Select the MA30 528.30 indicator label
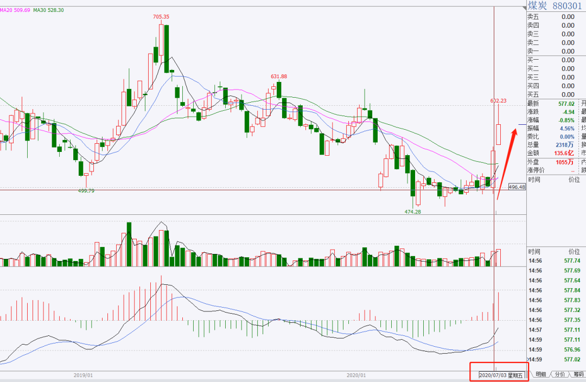The height and width of the screenshot is (382, 586). coord(48,10)
